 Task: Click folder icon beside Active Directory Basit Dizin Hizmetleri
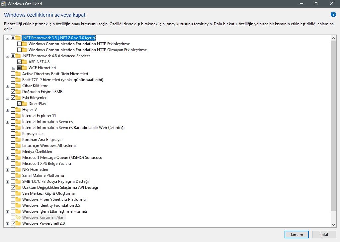[x=18, y=74]
